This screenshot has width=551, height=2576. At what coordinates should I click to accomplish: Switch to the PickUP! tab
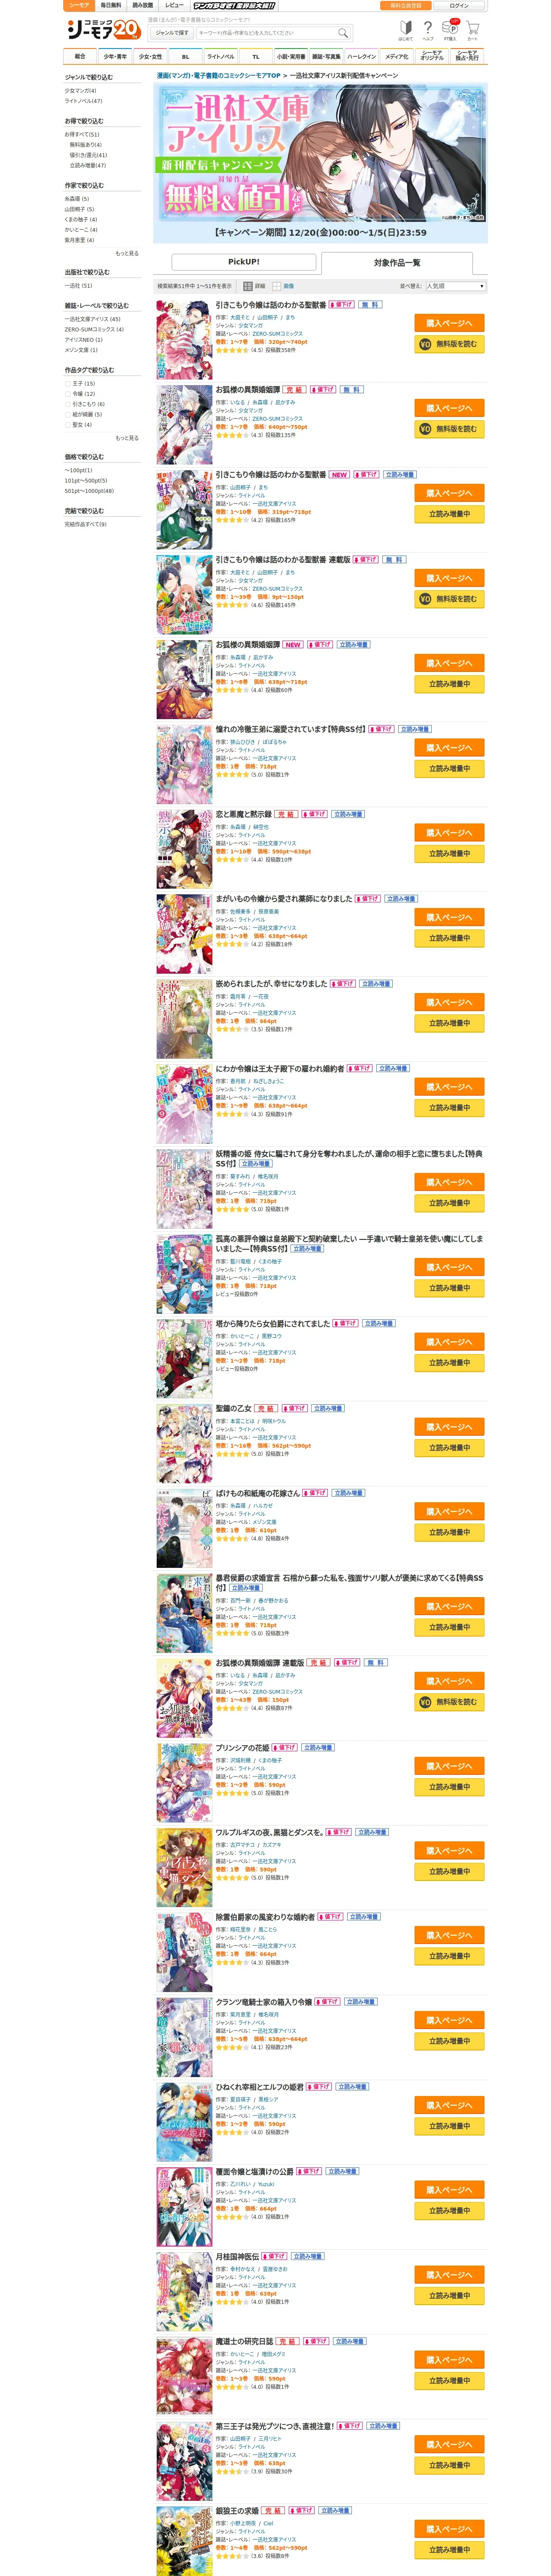point(244,262)
